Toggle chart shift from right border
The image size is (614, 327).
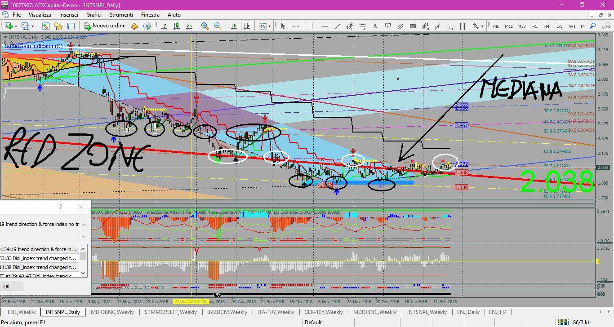point(246,26)
